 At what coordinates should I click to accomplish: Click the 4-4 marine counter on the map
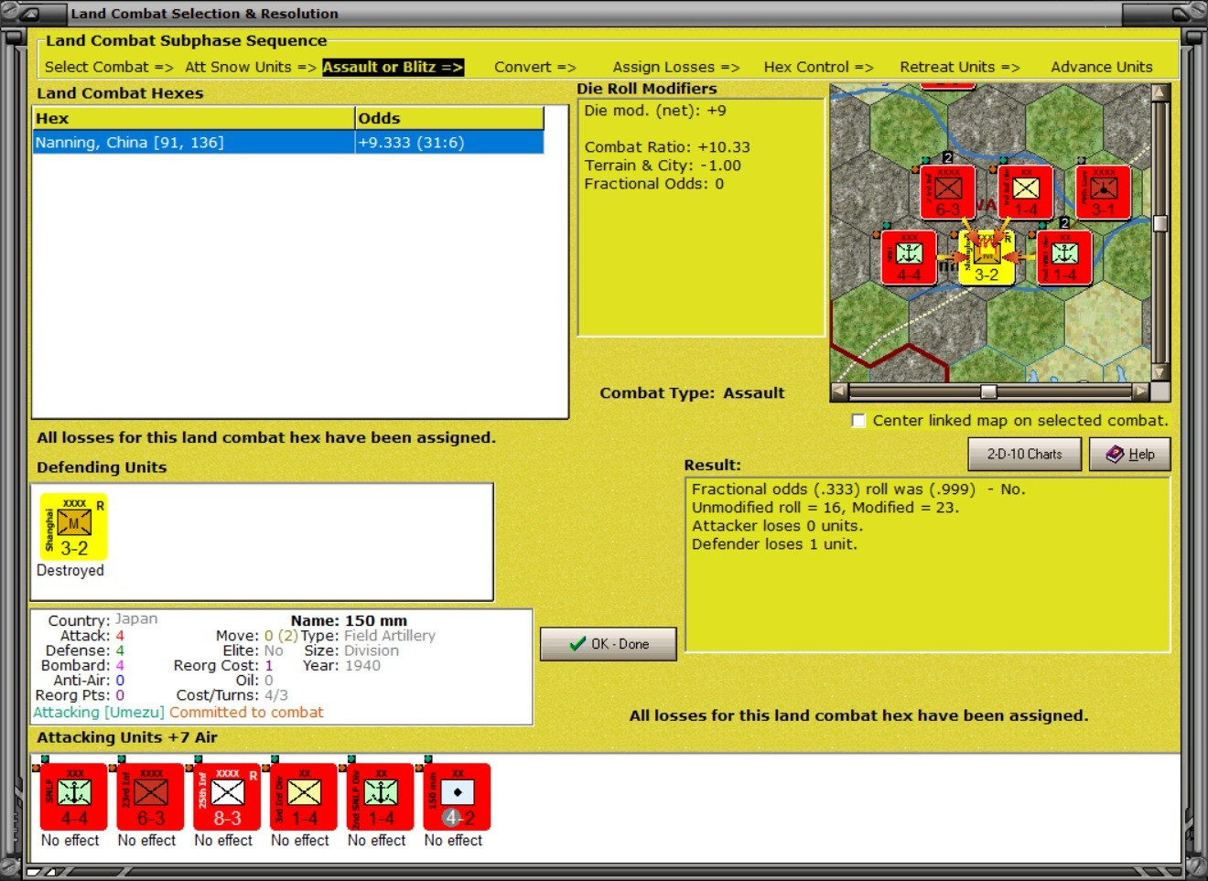909,258
